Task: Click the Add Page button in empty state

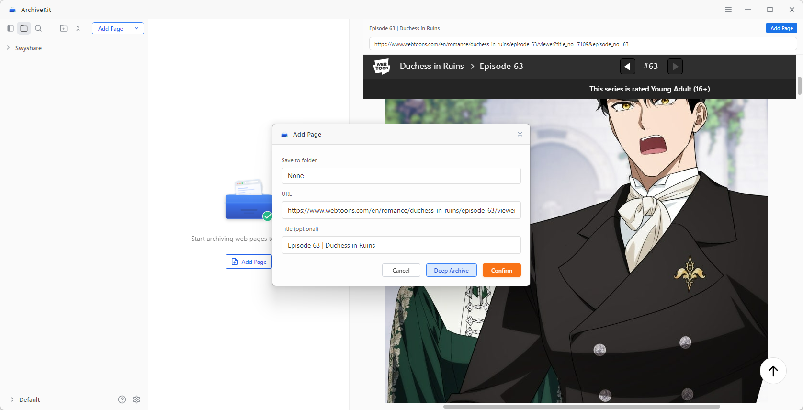Action: (x=249, y=262)
